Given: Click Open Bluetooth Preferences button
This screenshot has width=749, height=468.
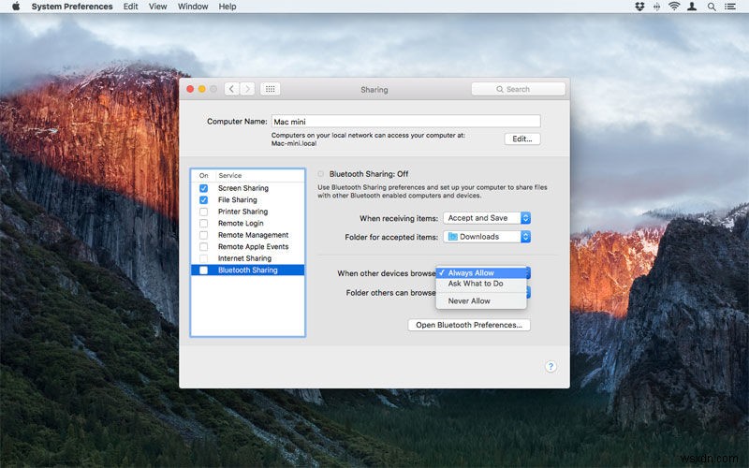Looking at the screenshot, I should tap(469, 325).
